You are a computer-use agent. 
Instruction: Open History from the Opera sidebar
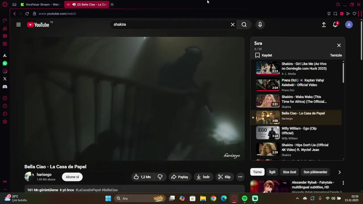tap(5, 106)
